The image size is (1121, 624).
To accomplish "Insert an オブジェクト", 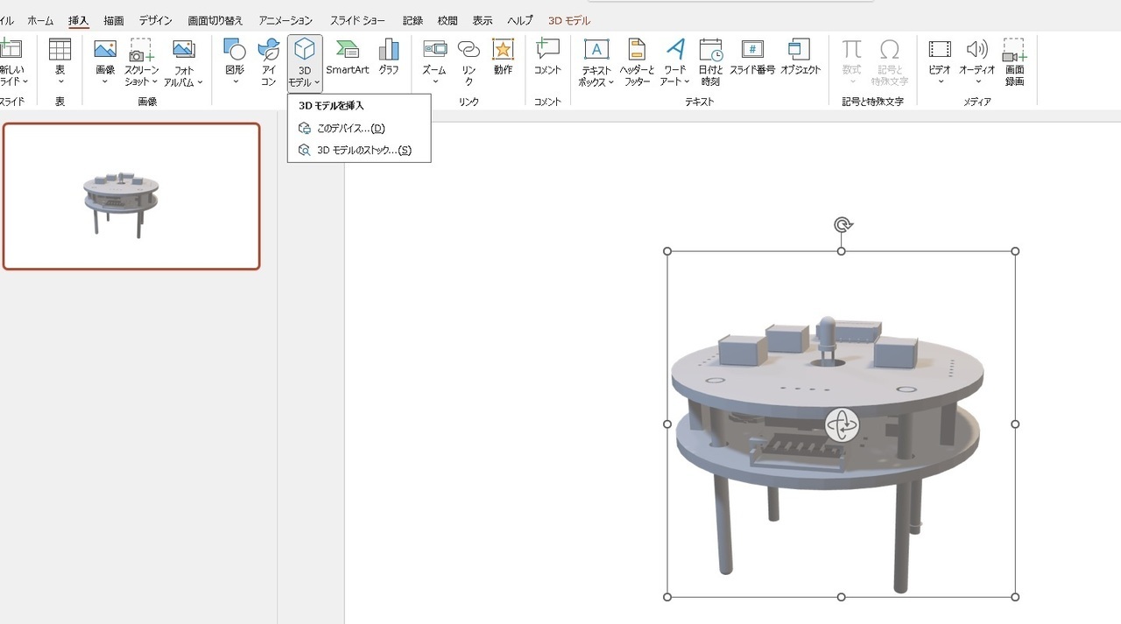I will tap(800, 56).
